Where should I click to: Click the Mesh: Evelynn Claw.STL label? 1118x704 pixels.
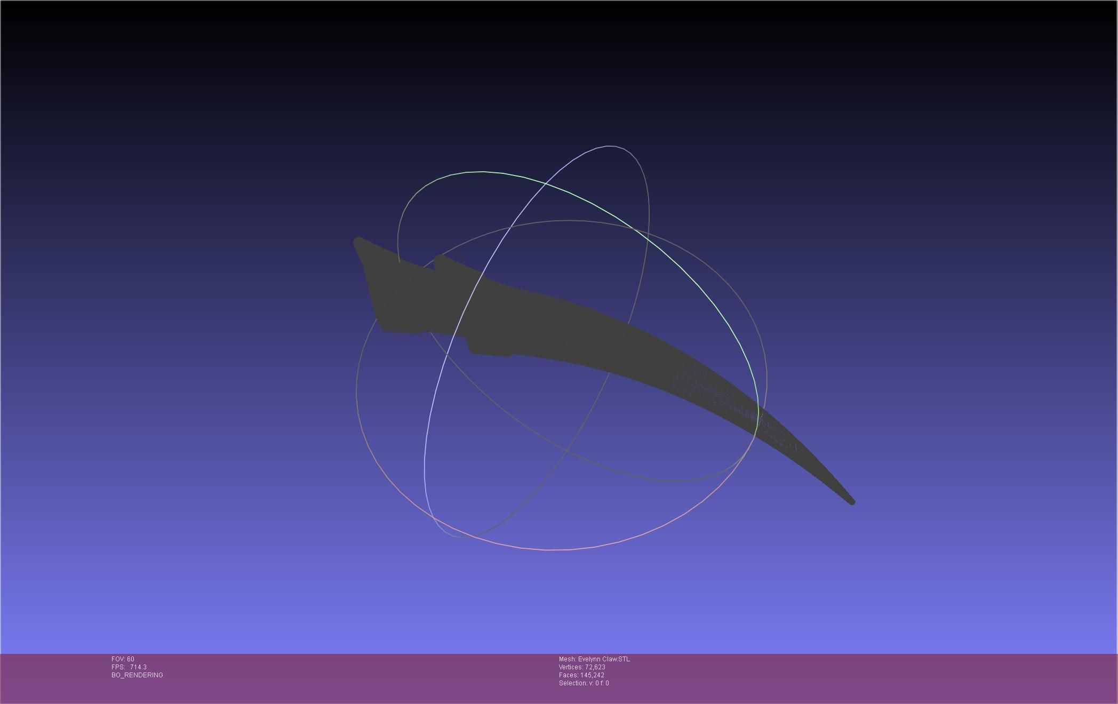pyautogui.click(x=594, y=659)
